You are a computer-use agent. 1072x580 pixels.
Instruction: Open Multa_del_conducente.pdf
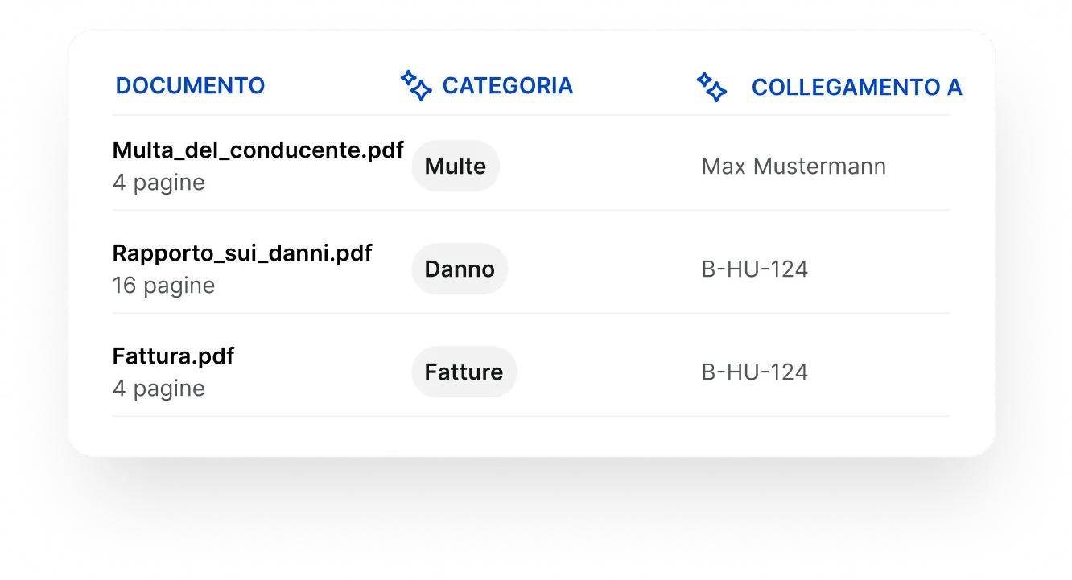pyautogui.click(x=258, y=150)
